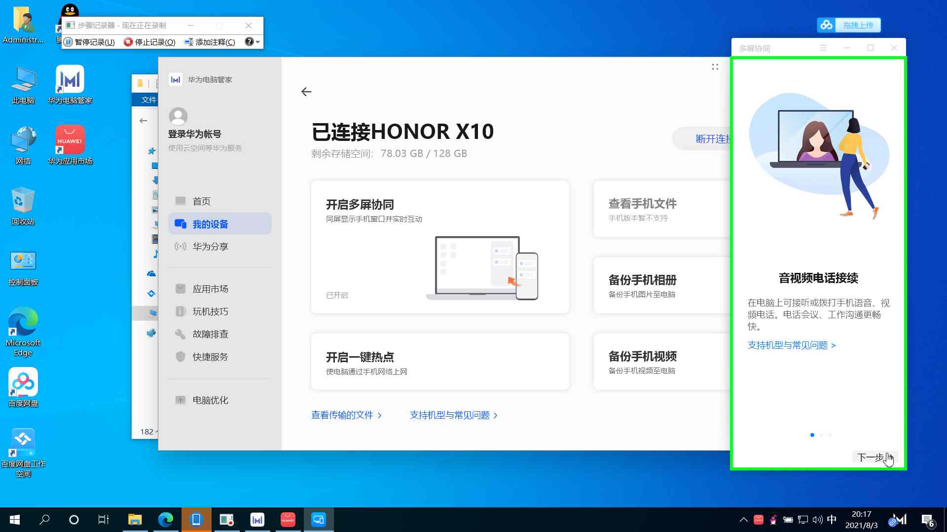Click the Huawei PC Manager taskbar icon
Screen dimensions: 947x532
257,519
